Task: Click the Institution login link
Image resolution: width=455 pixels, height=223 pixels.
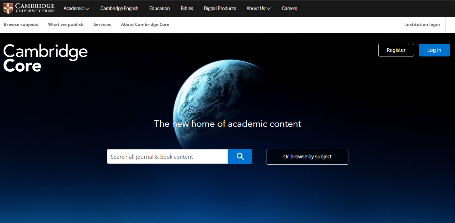Action: (x=422, y=25)
